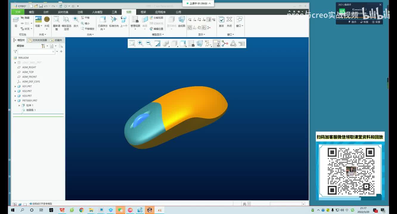
Task: Toggle perspective view in graphics toolbar
Action: point(200,44)
